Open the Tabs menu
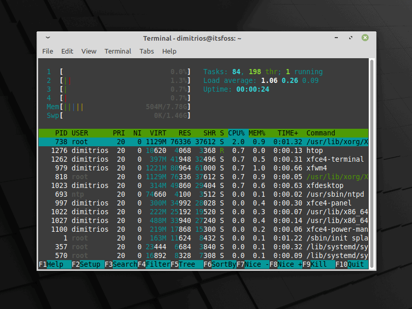The width and height of the screenshot is (412, 309). click(147, 51)
